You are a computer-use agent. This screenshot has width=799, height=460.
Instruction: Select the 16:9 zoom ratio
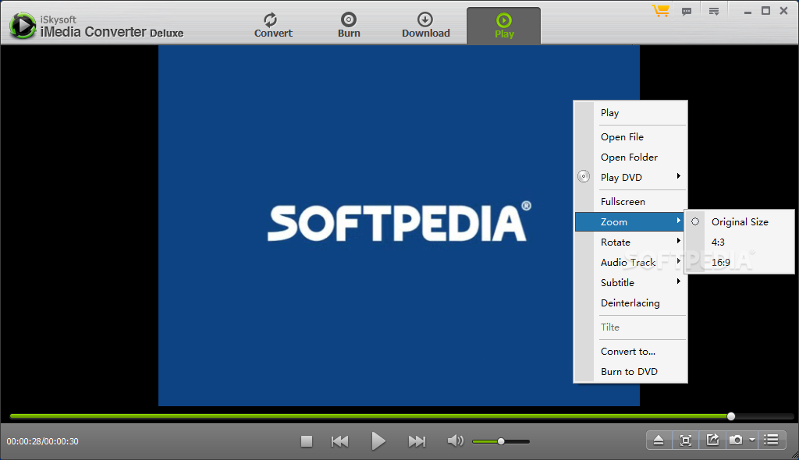740,262
